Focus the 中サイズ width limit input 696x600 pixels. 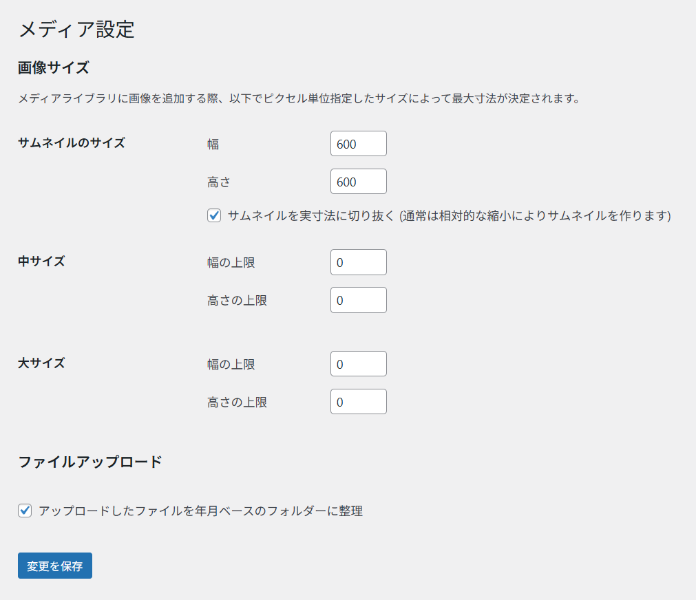(x=358, y=262)
